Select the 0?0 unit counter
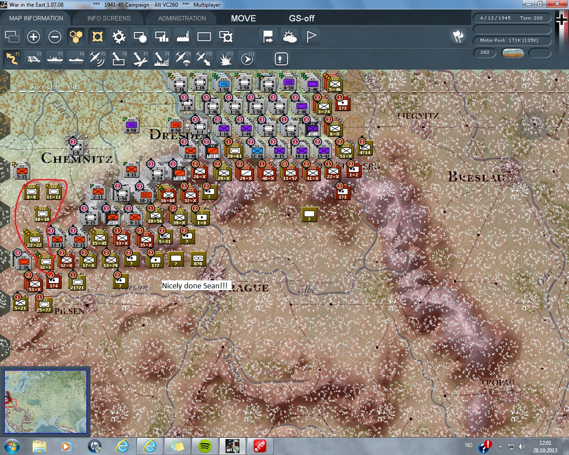The height and width of the screenshot is (455, 569). [198, 259]
